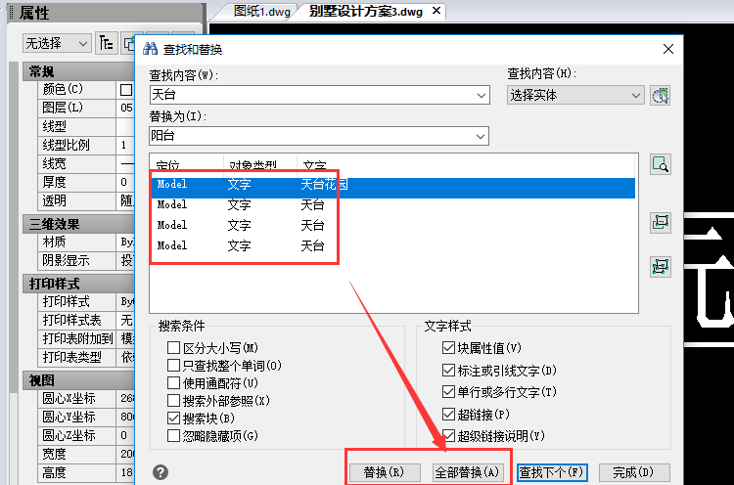Collapse the 打印样式 section header
734x485 pixels.
(78, 284)
